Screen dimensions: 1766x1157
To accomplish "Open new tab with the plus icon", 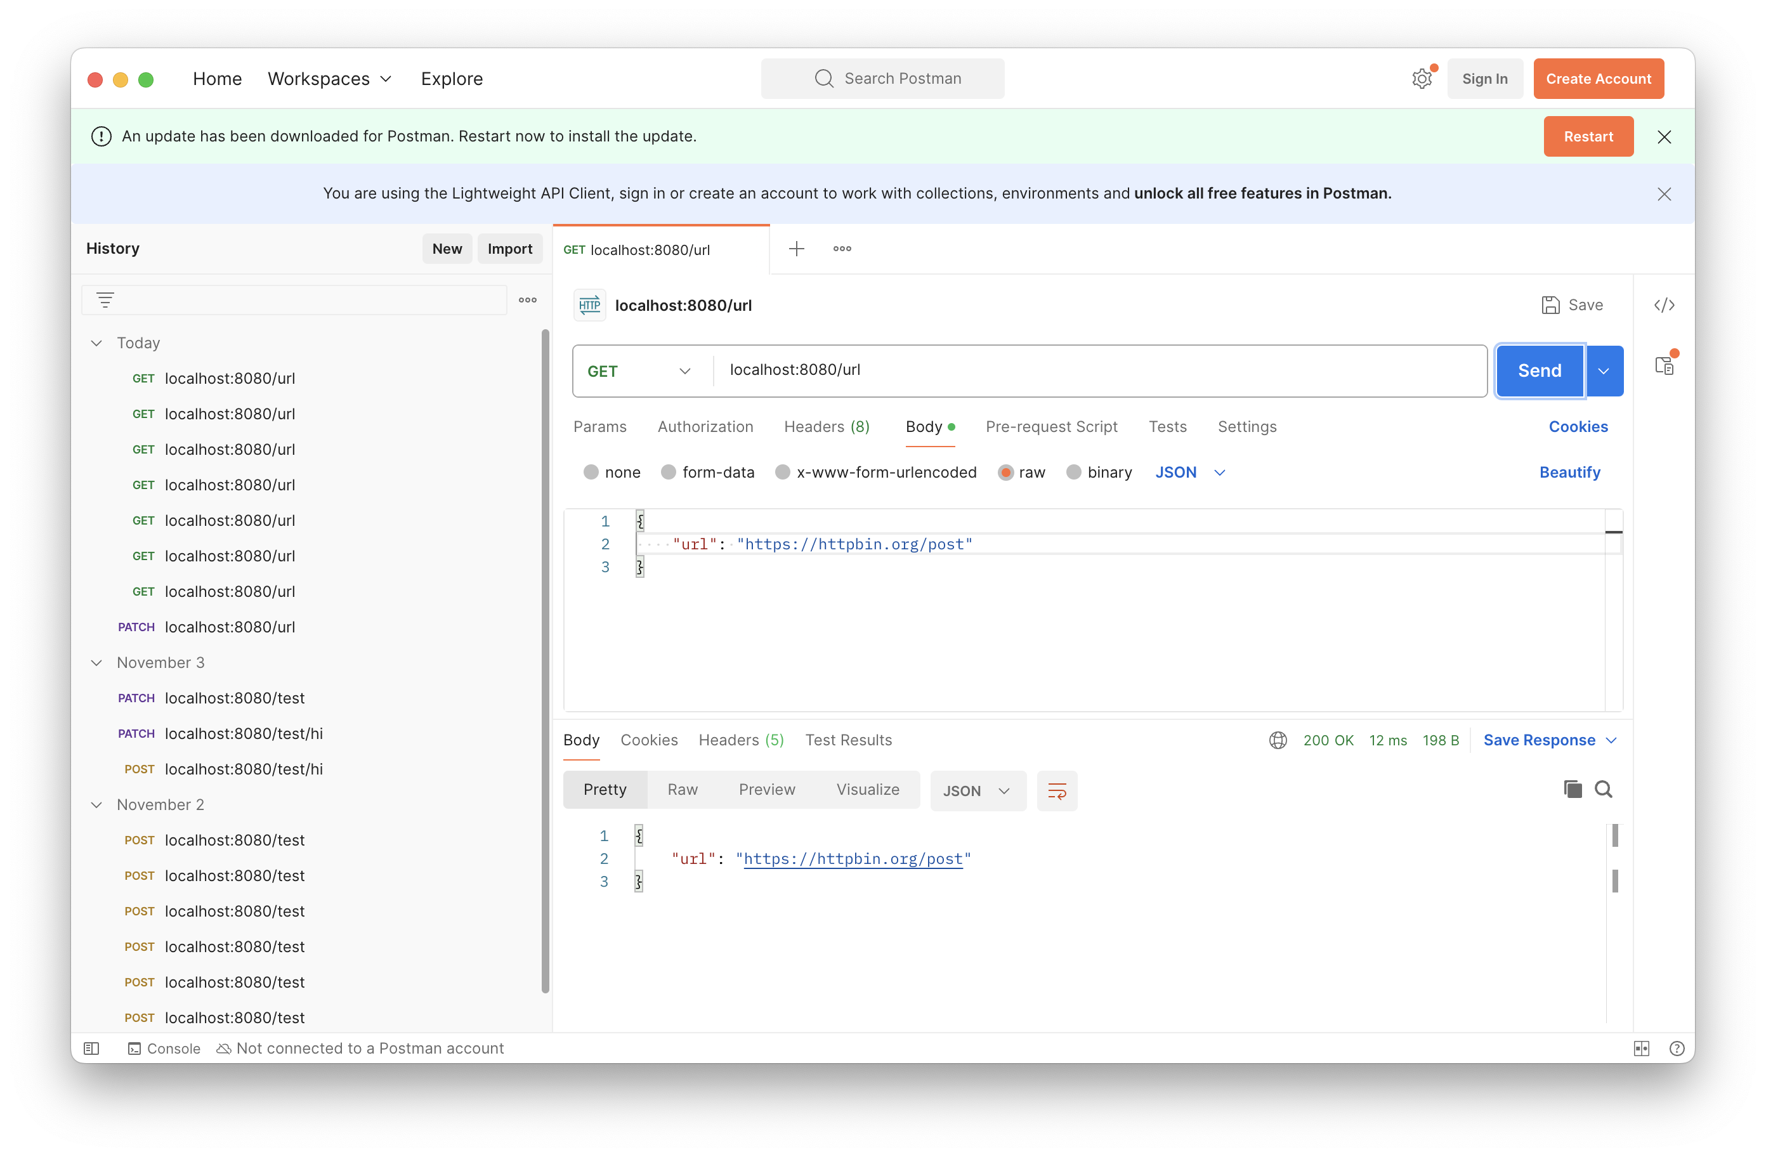I will point(796,249).
